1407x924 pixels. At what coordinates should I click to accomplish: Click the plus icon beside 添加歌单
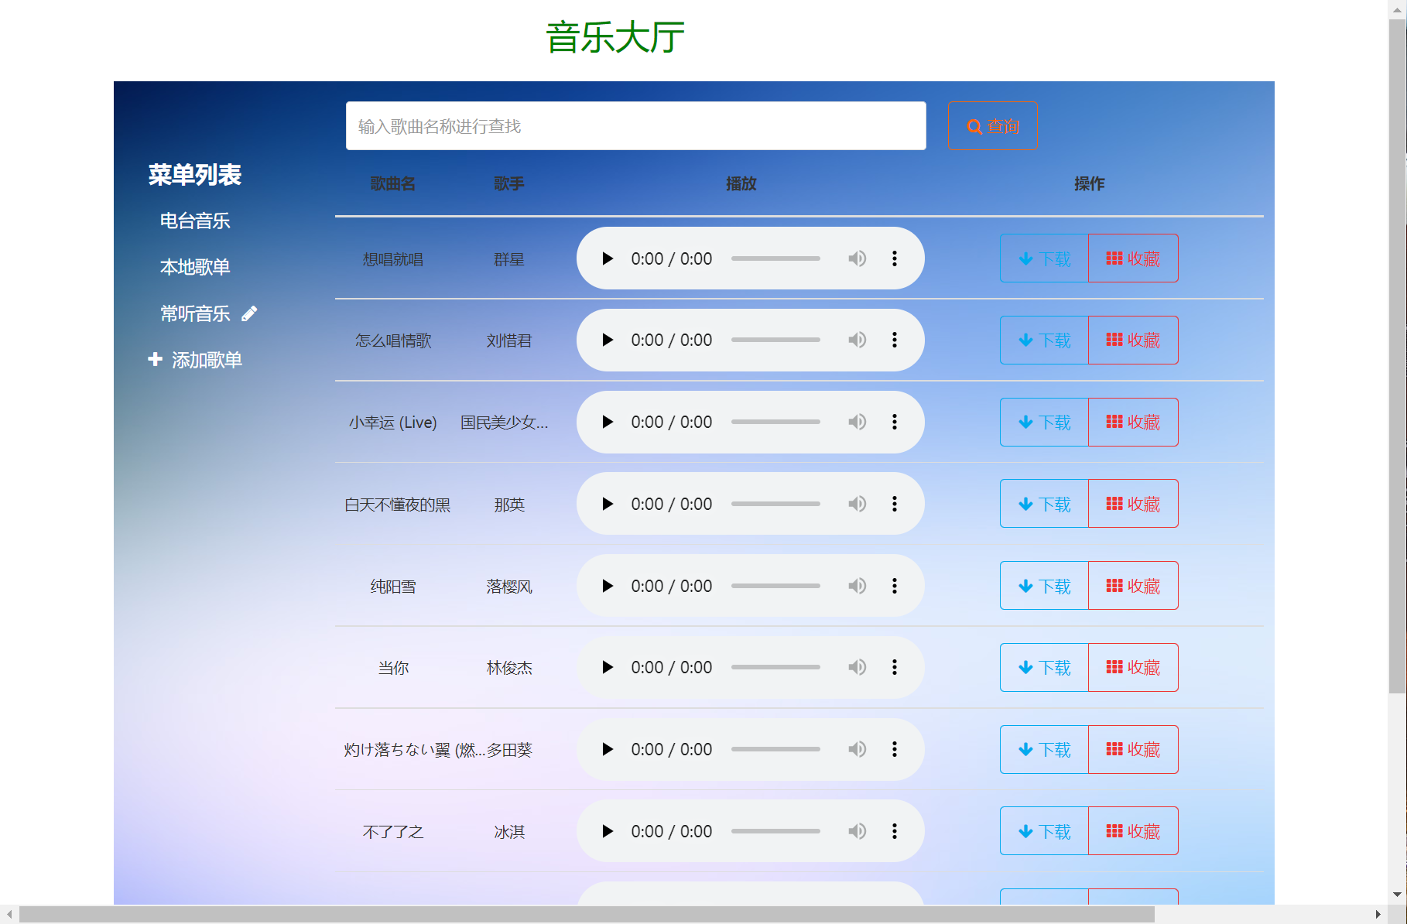155,359
